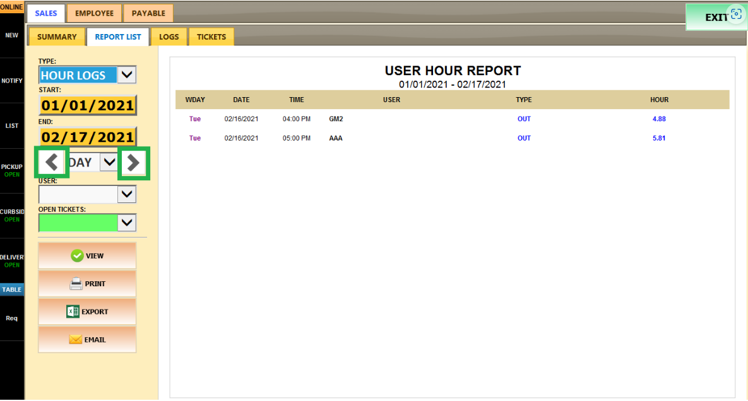Click hour value 4.88
Image resolution: width=748 pixels, height=401 pixels.
point(659,119)
